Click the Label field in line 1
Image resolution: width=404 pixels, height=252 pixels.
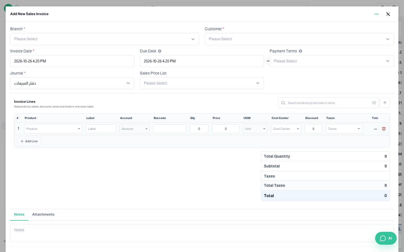tap(101, 129)
